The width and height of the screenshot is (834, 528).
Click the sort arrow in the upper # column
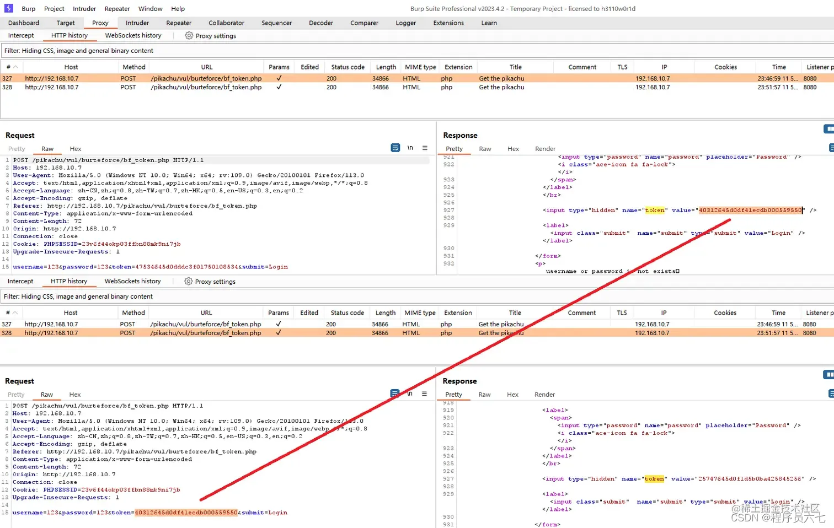15,67
